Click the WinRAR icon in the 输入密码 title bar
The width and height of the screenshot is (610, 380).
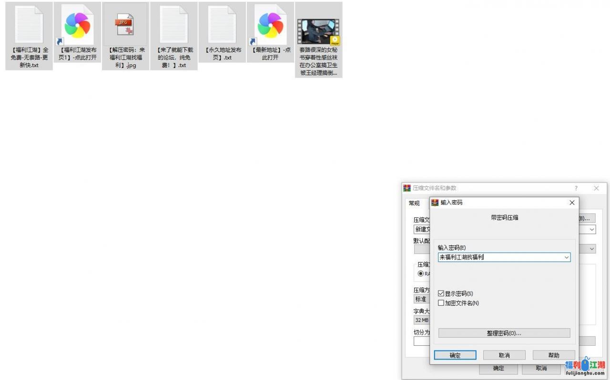pos(435,203)
